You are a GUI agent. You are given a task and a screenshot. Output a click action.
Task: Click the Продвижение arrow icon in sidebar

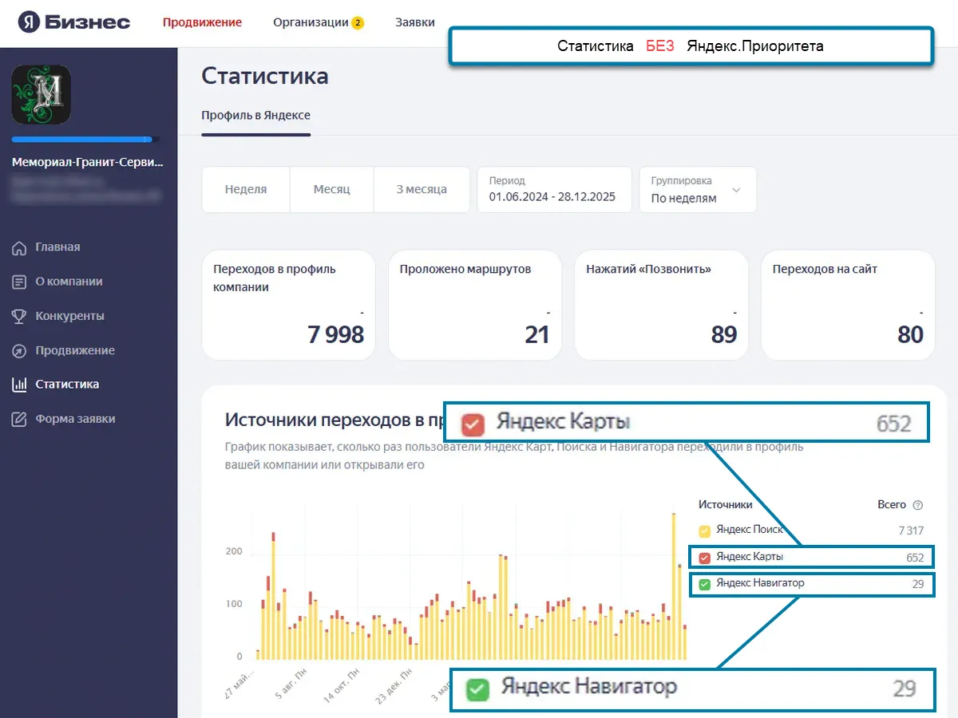[x=19, y=351]
